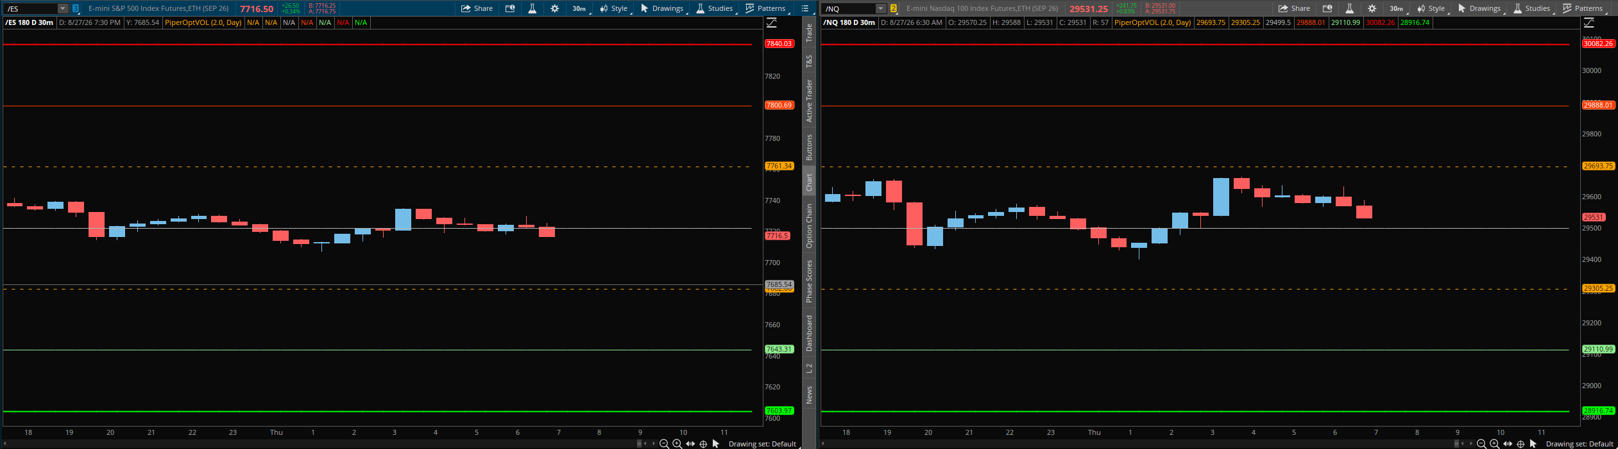
Task: Click the 7603.97 green price label
Action: [x=779, y=411]
